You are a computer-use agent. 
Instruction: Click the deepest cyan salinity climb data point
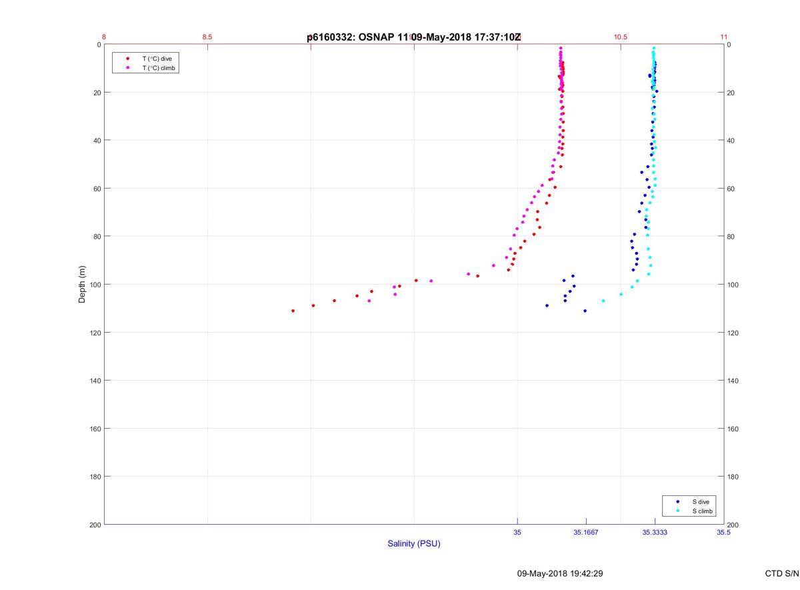tap(603, 301)
